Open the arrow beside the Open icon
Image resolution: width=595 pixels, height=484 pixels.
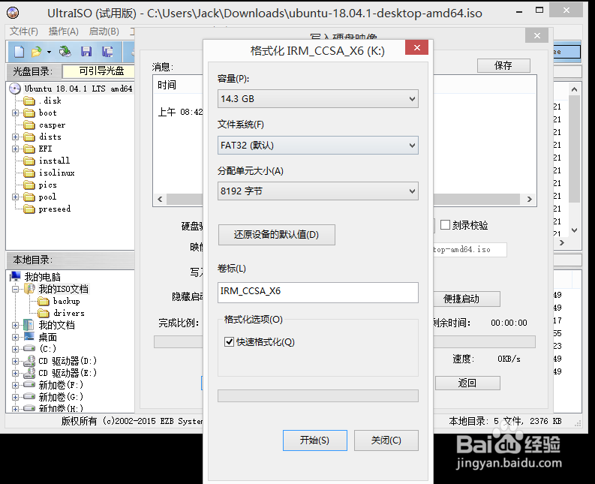pos(49,52)
